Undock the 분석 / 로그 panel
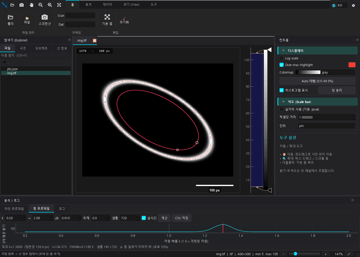This screenshot has height=257, width=360. pyautogui.click(x=353, y=200)
